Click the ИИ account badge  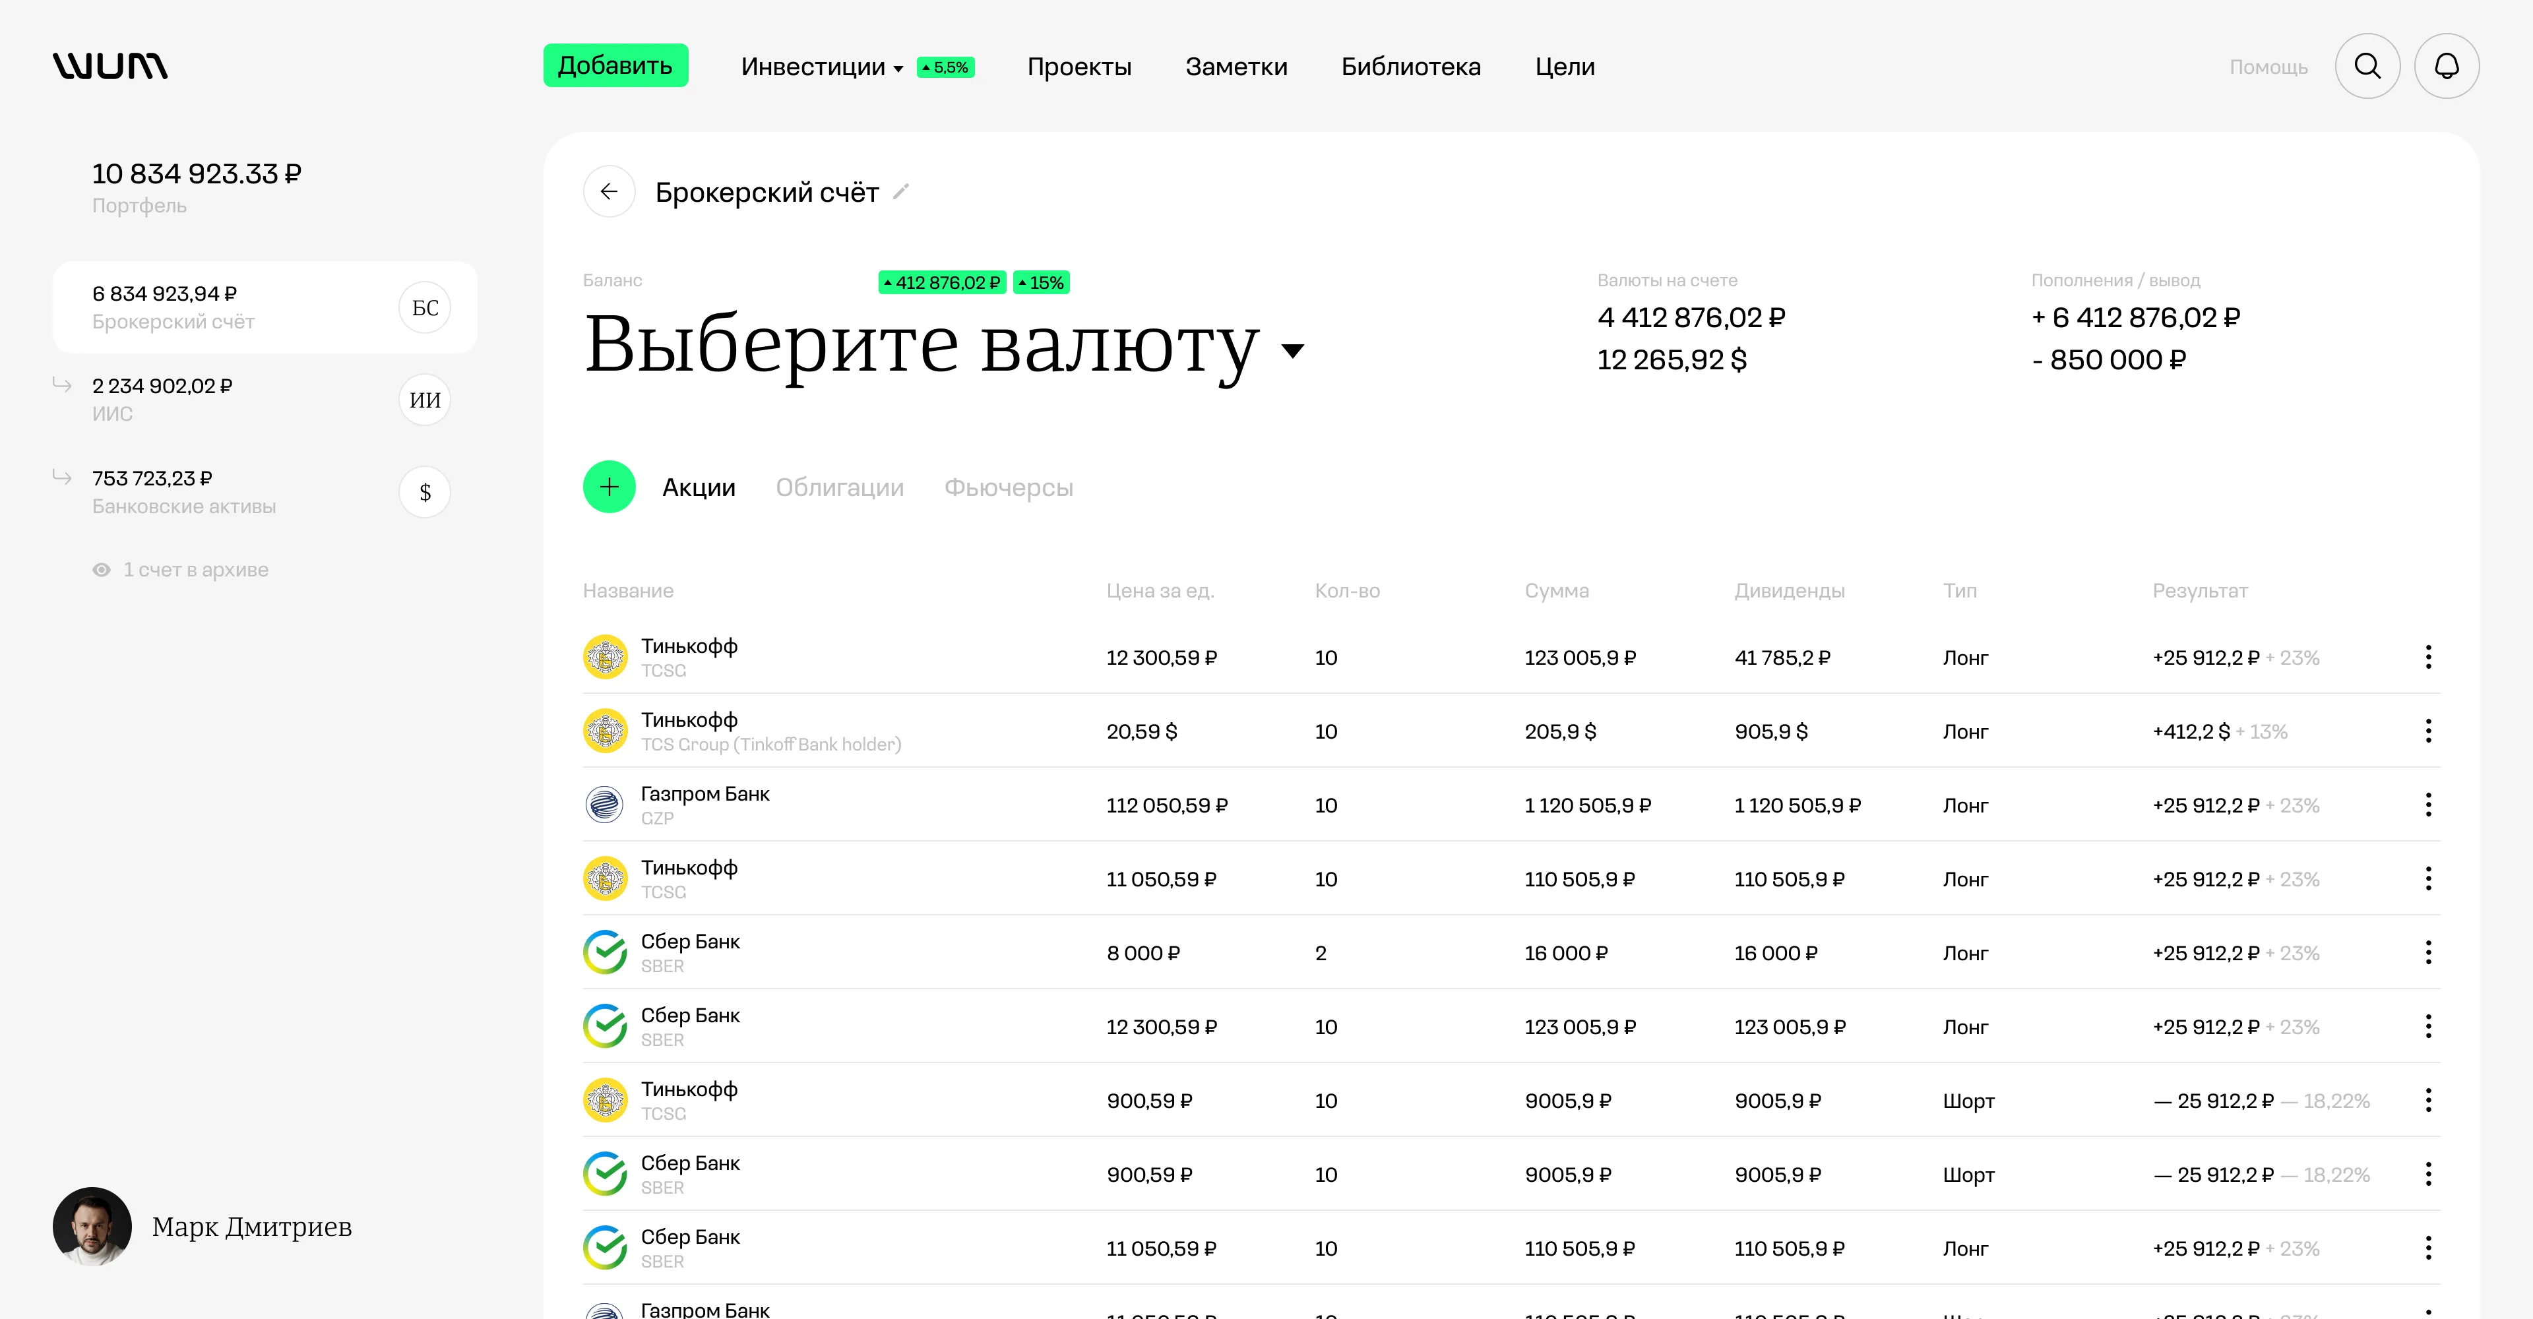(425, 400)
